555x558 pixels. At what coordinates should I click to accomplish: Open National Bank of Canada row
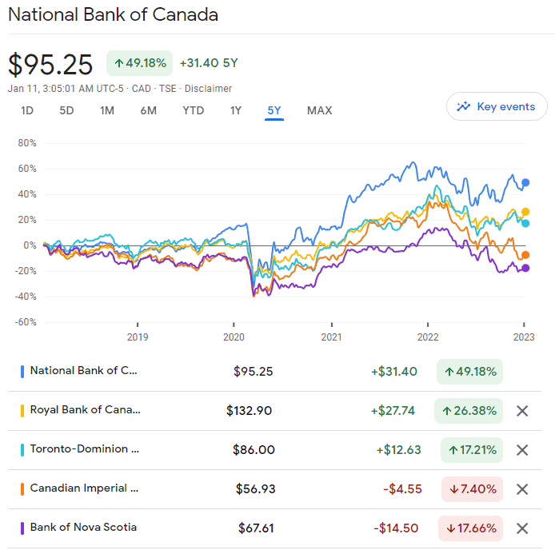pyautogui.click(x=84, y=371)
